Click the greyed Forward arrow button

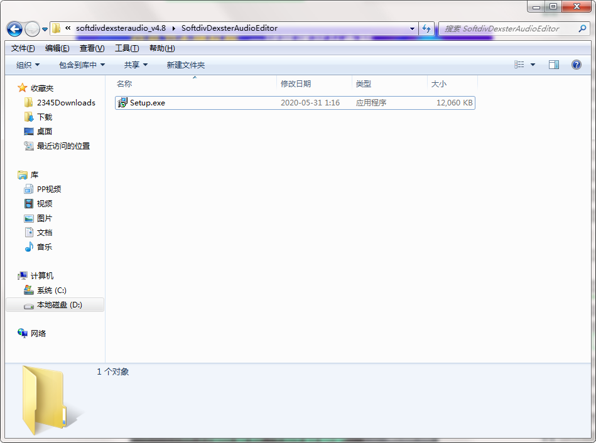[32, 29]
